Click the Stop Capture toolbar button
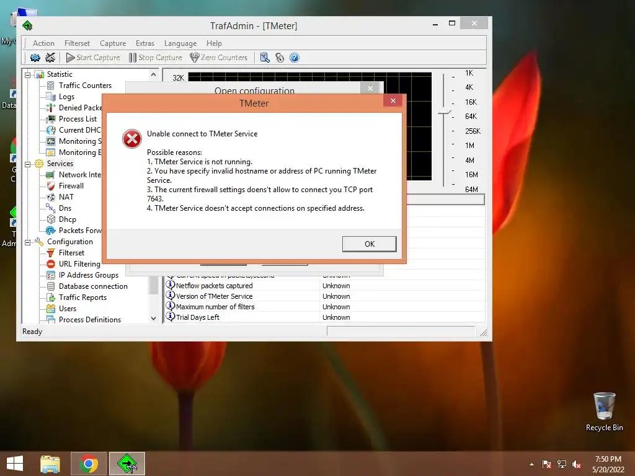635x476 pixels. 156,58
